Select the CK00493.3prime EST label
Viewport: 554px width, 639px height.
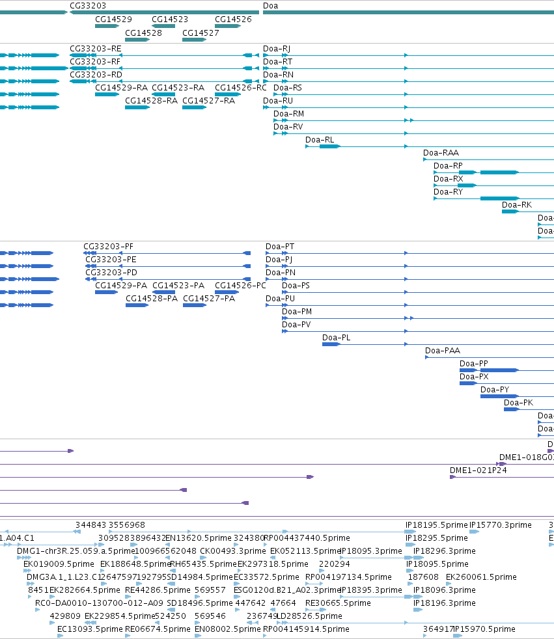(233, 551)
